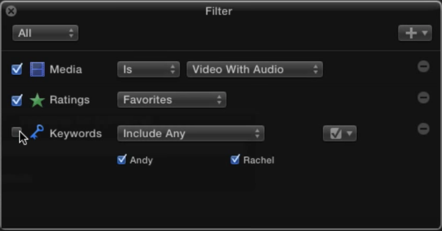Remove the Keywords filter rule

point(424,128)
